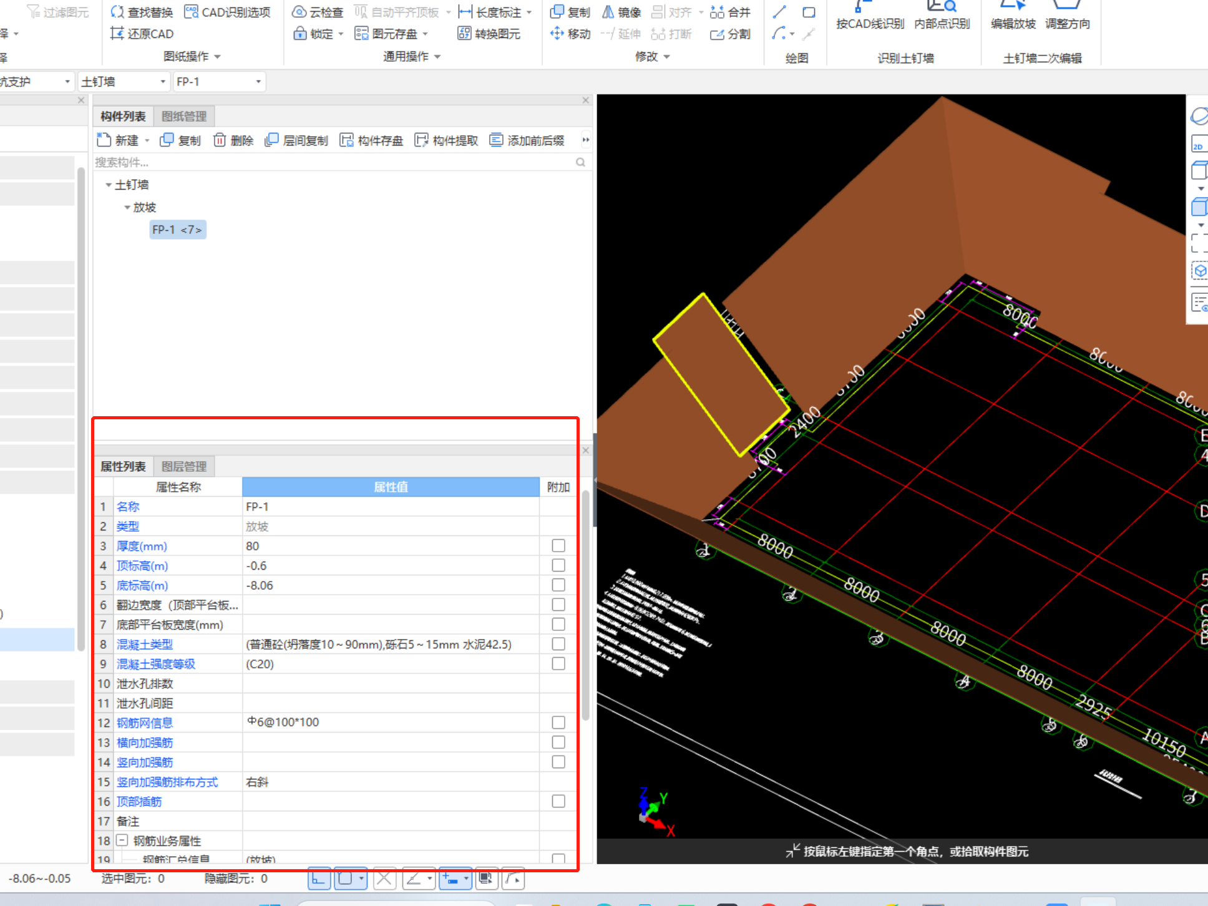Toggle the 底标高(m) 附加 checkbox
The width and height of the screenshot is (1208, 906).
coord(558,585)
